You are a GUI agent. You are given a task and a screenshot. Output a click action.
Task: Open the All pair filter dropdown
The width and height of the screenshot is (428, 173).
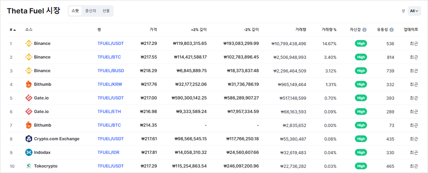(414, 11)
